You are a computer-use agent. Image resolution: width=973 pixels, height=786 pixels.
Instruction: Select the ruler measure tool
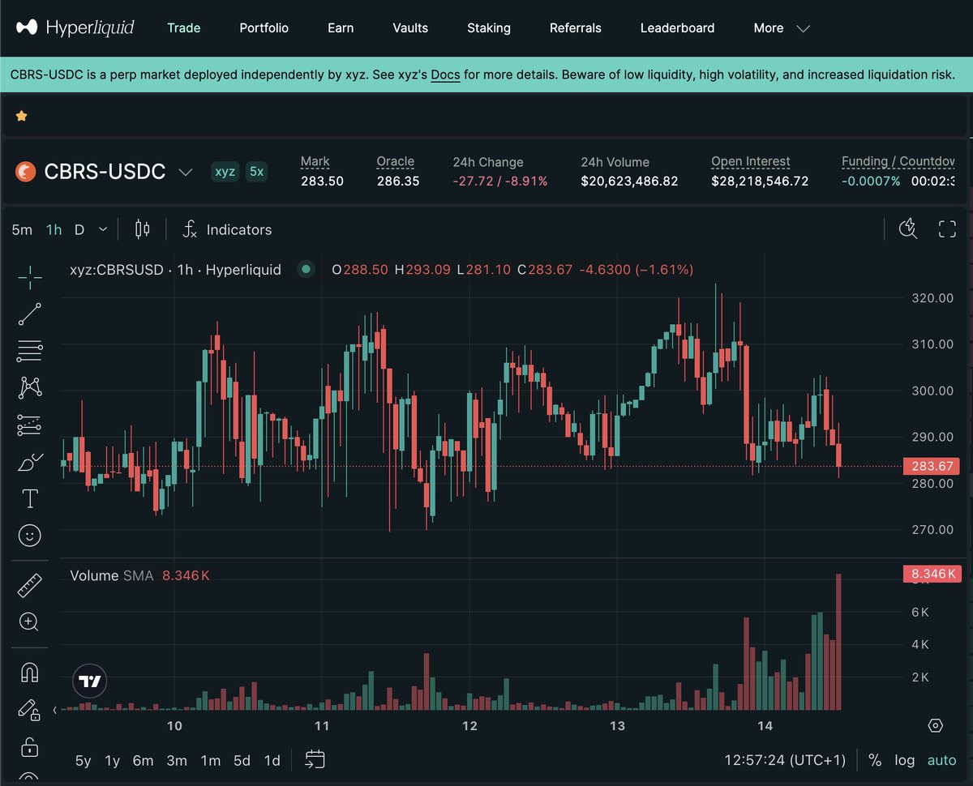click(x=30, y=585)
